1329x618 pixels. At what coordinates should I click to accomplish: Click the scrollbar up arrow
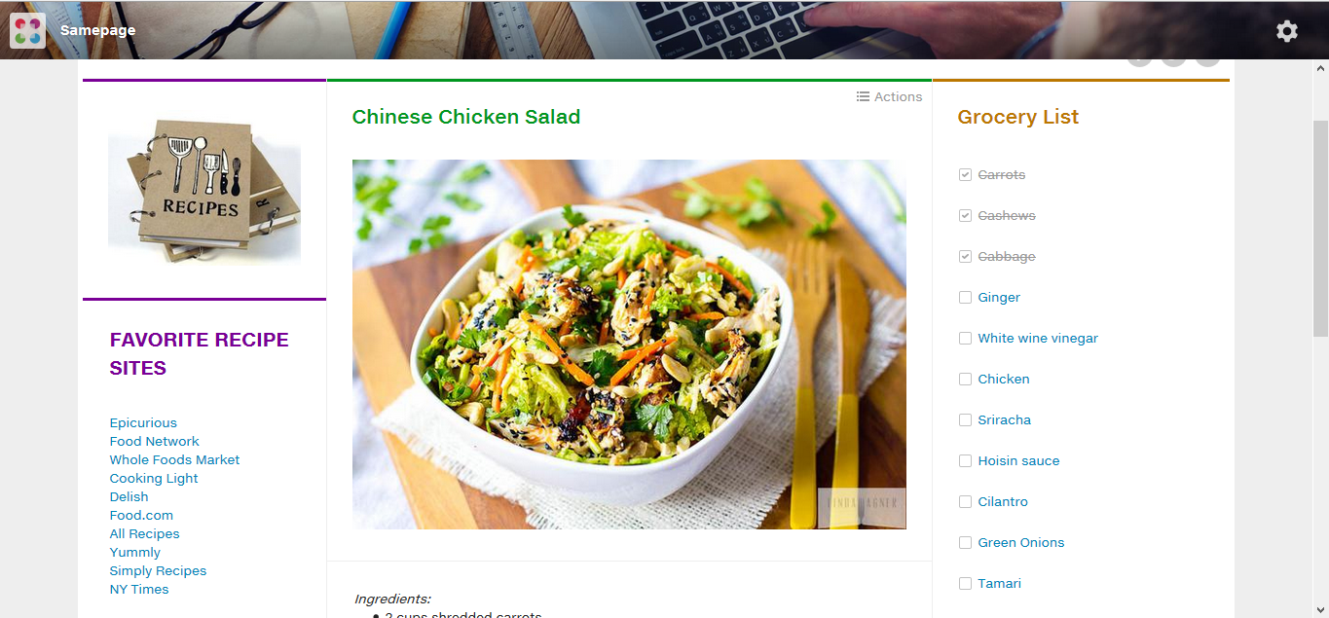pyautogui.click(x=1321, y=69)
